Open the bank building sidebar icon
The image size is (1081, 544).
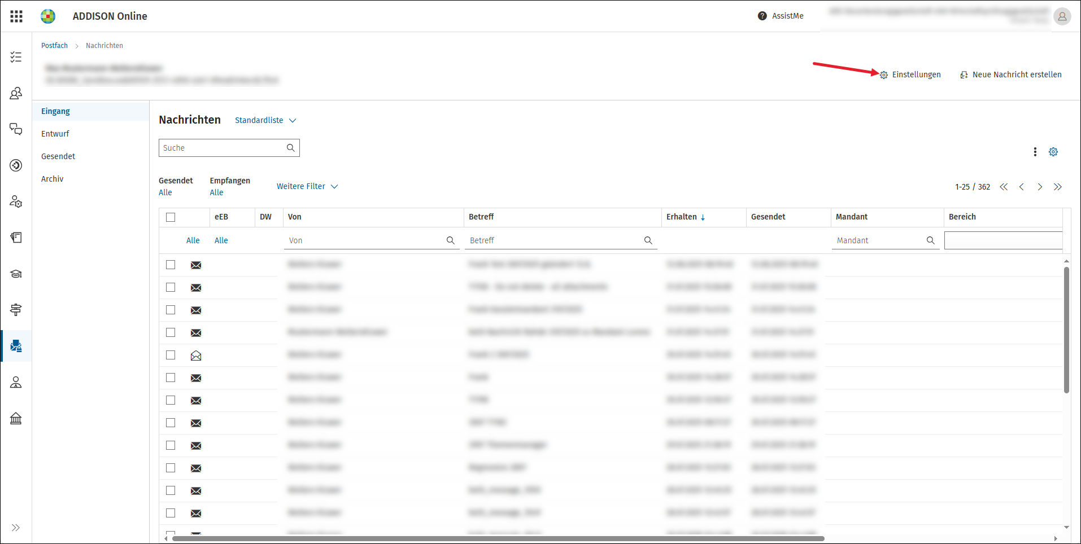[x=16, y=418]
